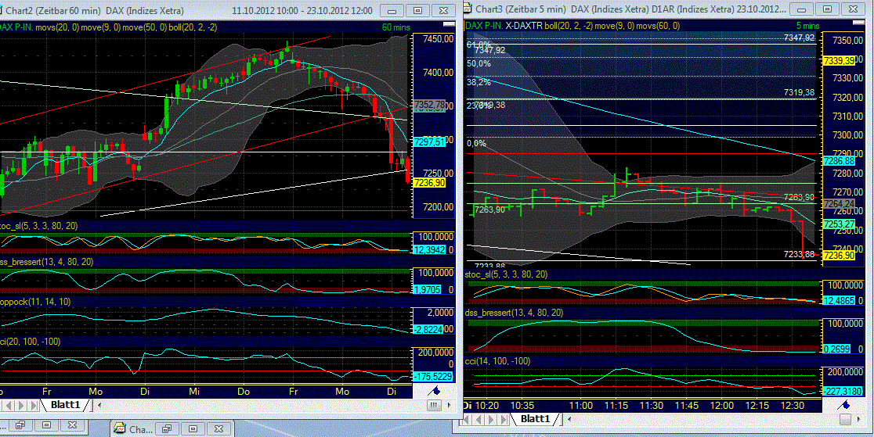The image size is (874, 437).
Task: Click coppock(11, 14, 10) indicator label
Action: point(36,301)
